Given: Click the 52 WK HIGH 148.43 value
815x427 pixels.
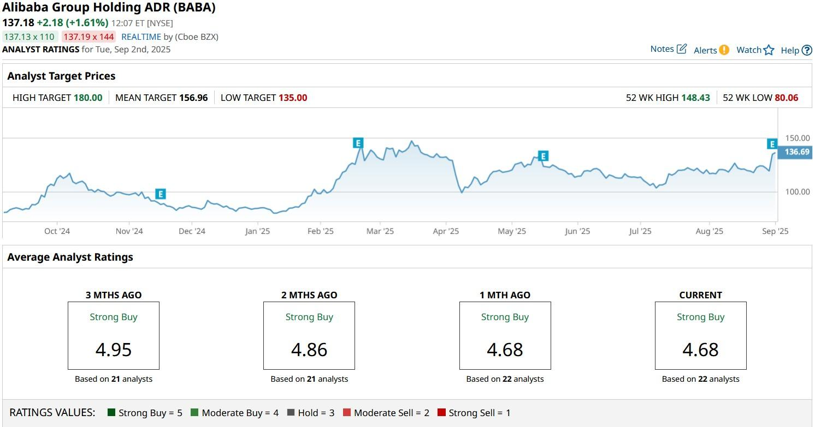Looking at the screenshot, I should click(x=696, y=98).
